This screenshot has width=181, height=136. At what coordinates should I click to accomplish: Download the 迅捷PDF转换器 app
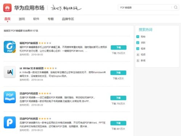point(118,123)
